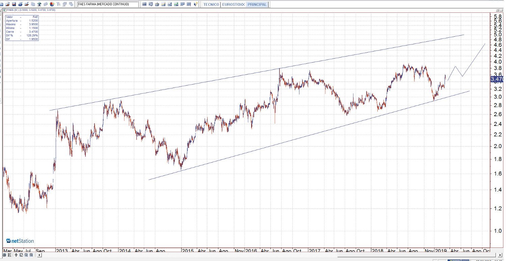Click the FC icon at bottom left
Viewport: 506px width, 261px height.
coord(10,255)
